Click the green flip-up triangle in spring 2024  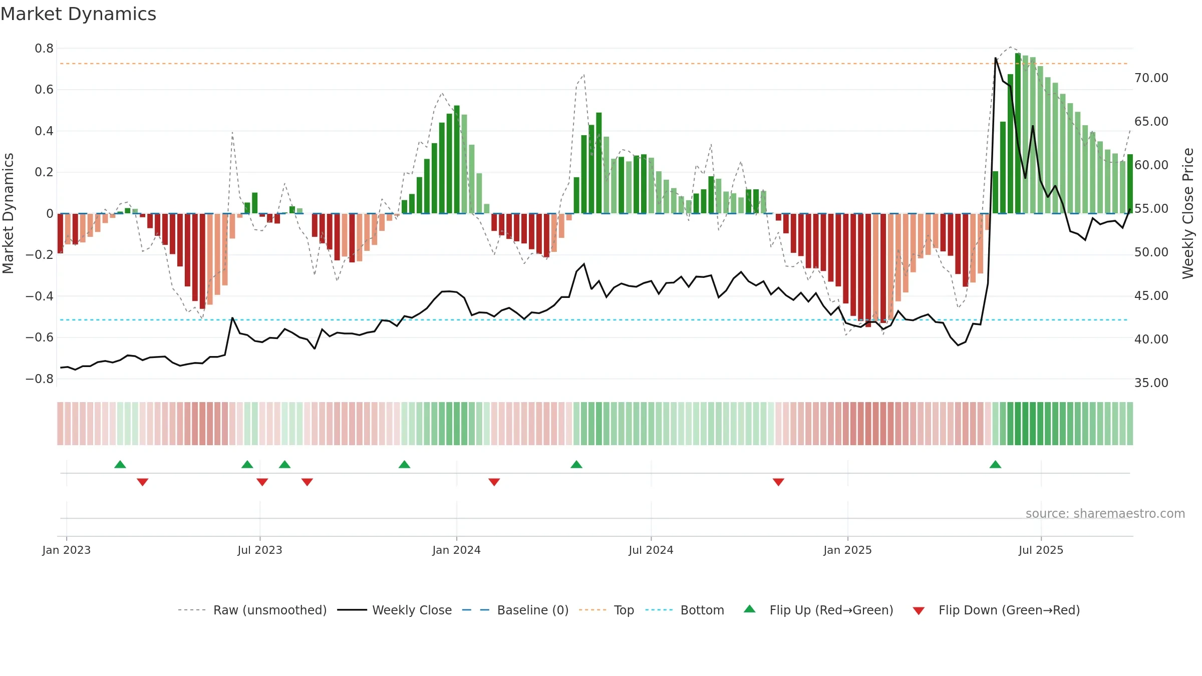click(576, 465)
